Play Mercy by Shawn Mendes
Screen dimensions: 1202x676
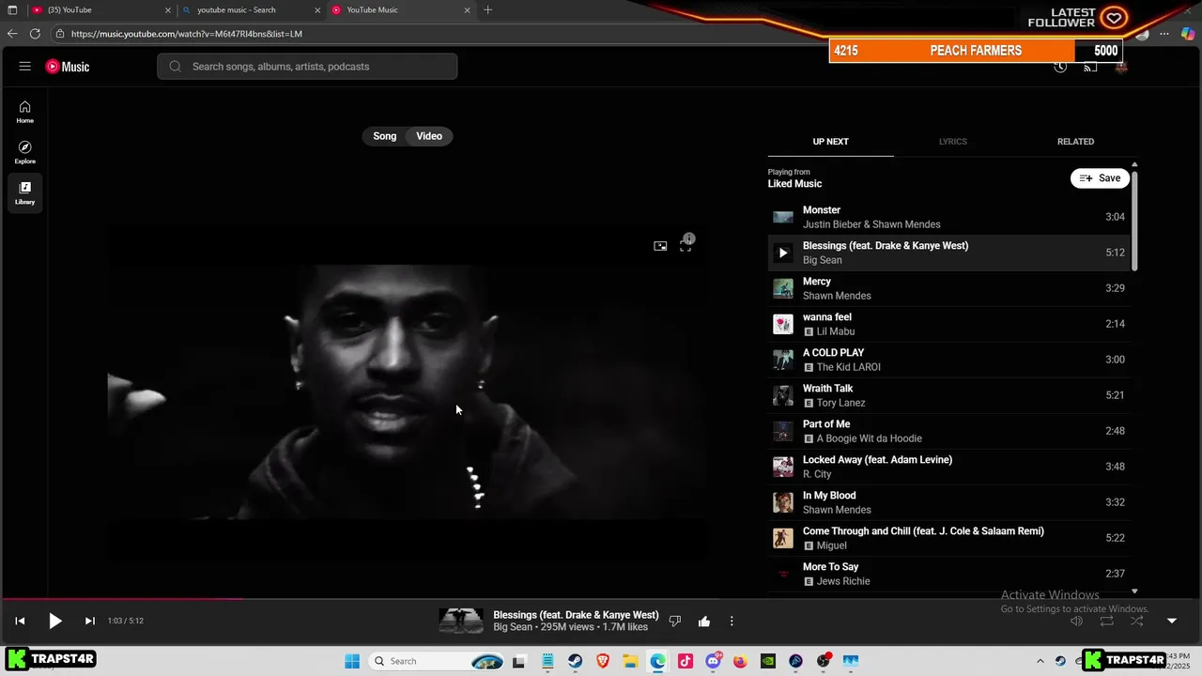949,288
